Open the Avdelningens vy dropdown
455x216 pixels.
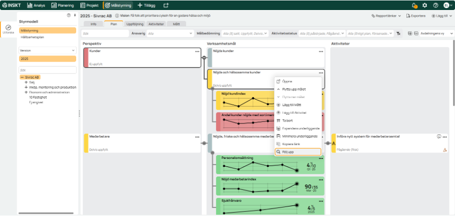tap(434, 33)
